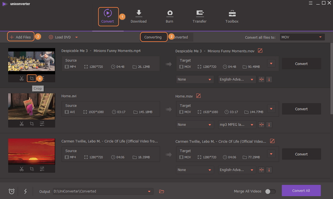Viewport: 333px width, 199px height.
Task: Open the mp3 MPEG audio track dropdown
Action: tap(237, 125)
